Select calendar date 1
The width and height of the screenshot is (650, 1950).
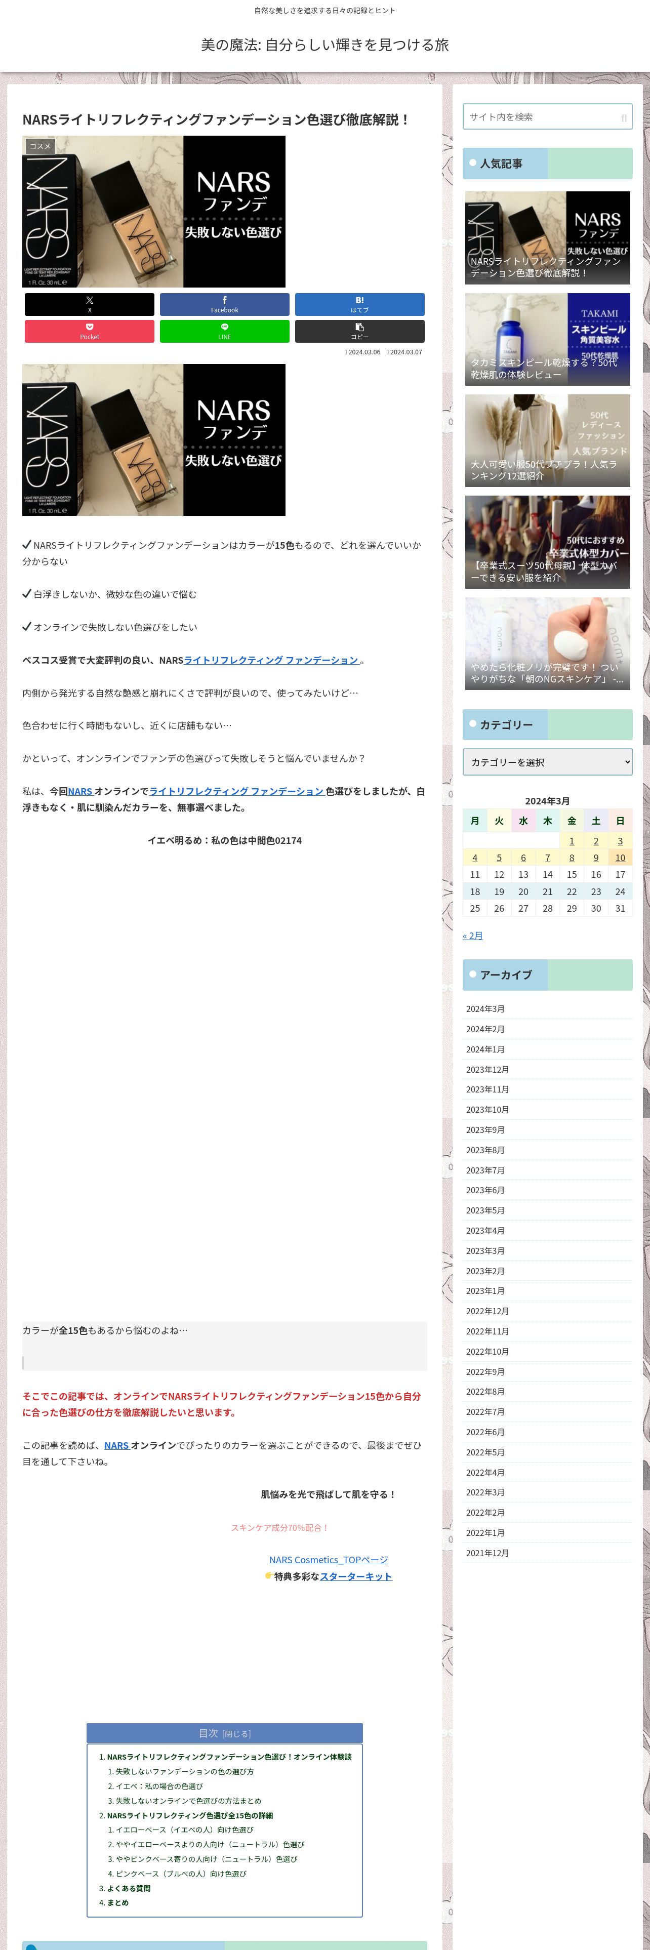[572, 841]
